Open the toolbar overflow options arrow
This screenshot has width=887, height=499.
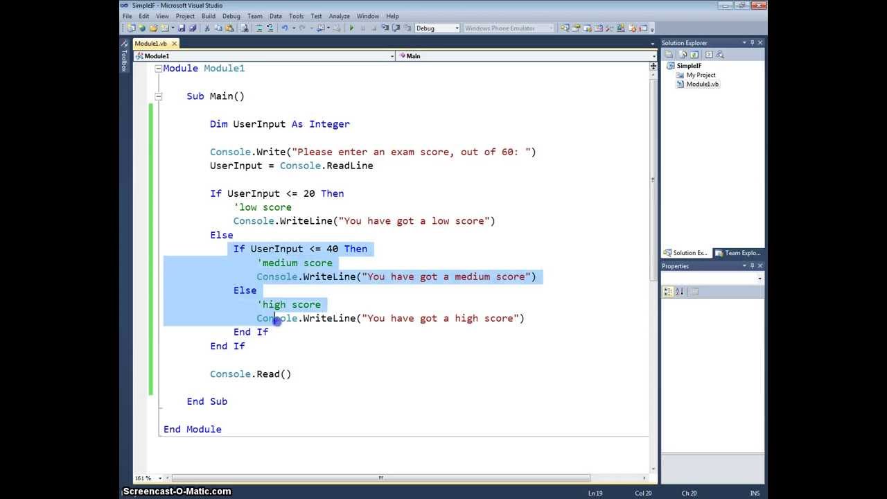pos(652,29)
